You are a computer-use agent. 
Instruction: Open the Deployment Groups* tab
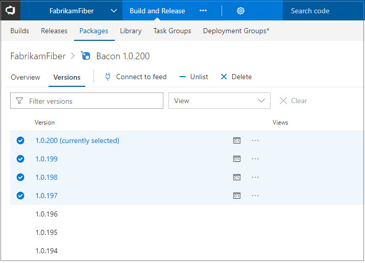coord(236,31)
